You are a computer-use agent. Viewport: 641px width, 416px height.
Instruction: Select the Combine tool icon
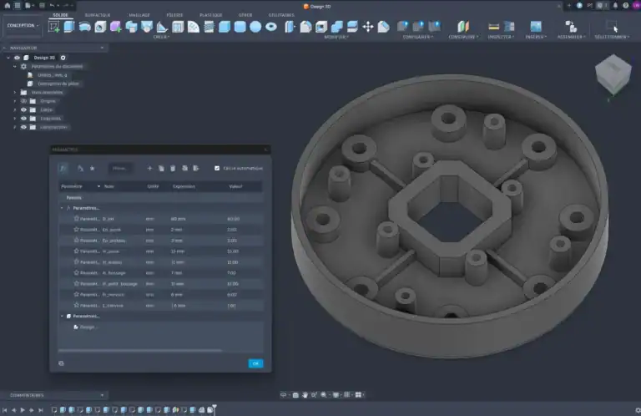[336, 27]
